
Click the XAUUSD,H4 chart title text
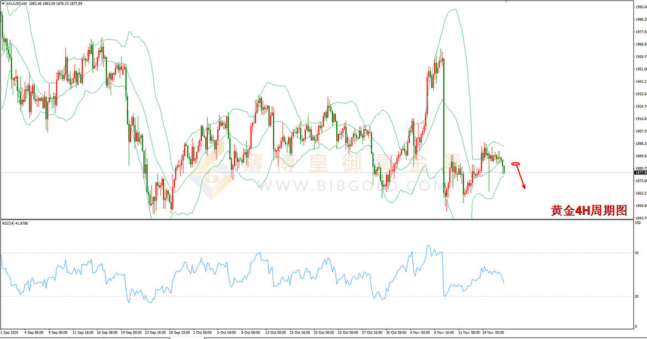pyautogui.click(x=17, y=3)
